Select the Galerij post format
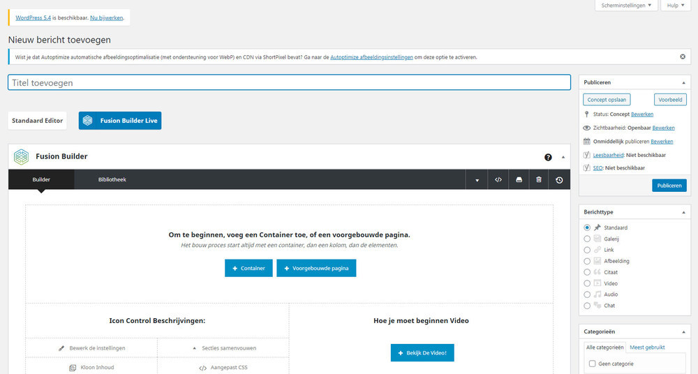 [587, 239]
